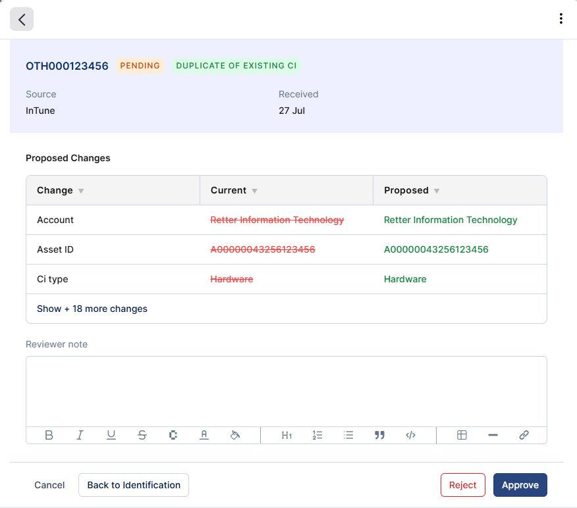This screenshot has width=577, height=508.
Task: Toggle strikethrough formatting in reviewer note
Action: (x=142, y=435)
